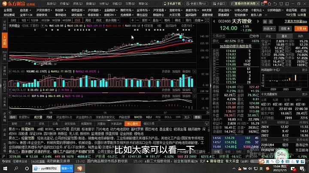This screenshot has width=309, height=173.
Task: Close the MACD indicator panel
Action: 194,96
